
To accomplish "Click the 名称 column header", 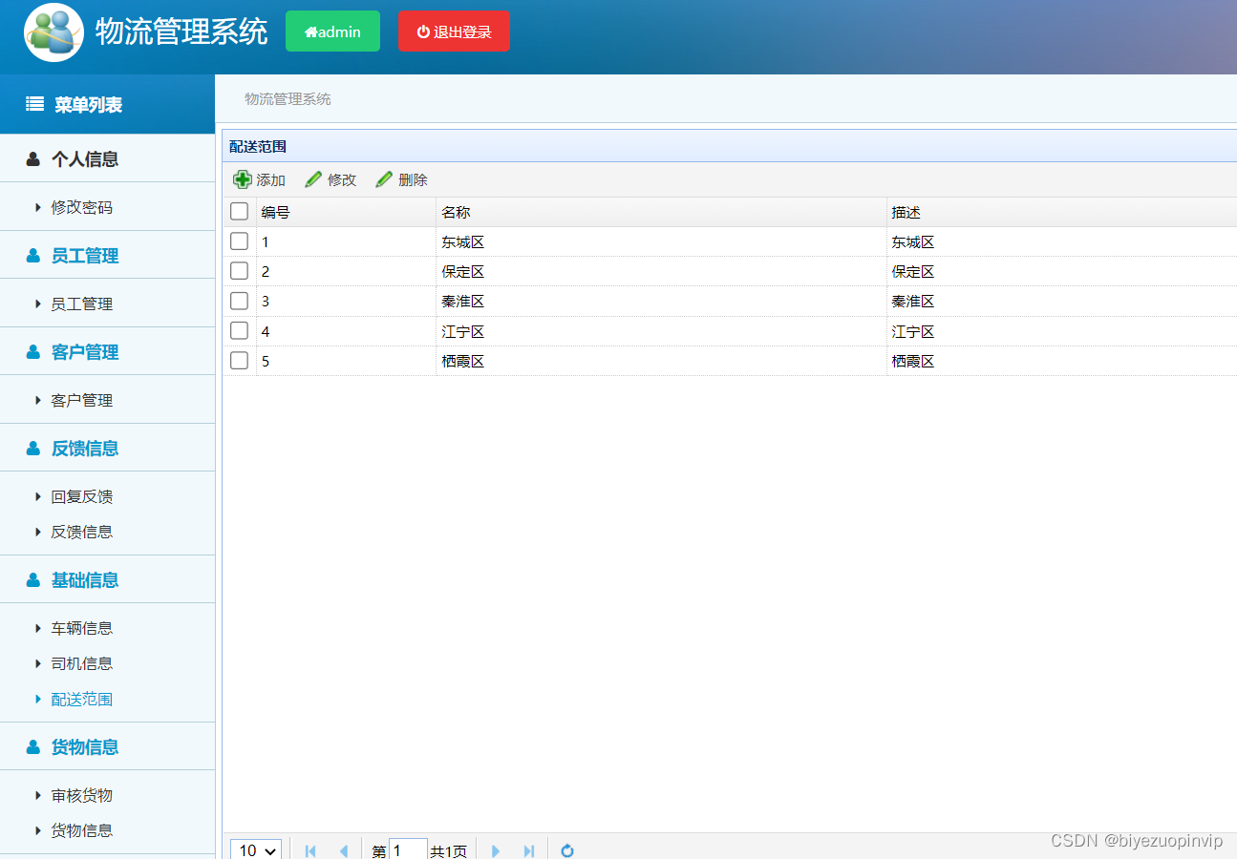I will pyautogui.click(x=661, y=212).
